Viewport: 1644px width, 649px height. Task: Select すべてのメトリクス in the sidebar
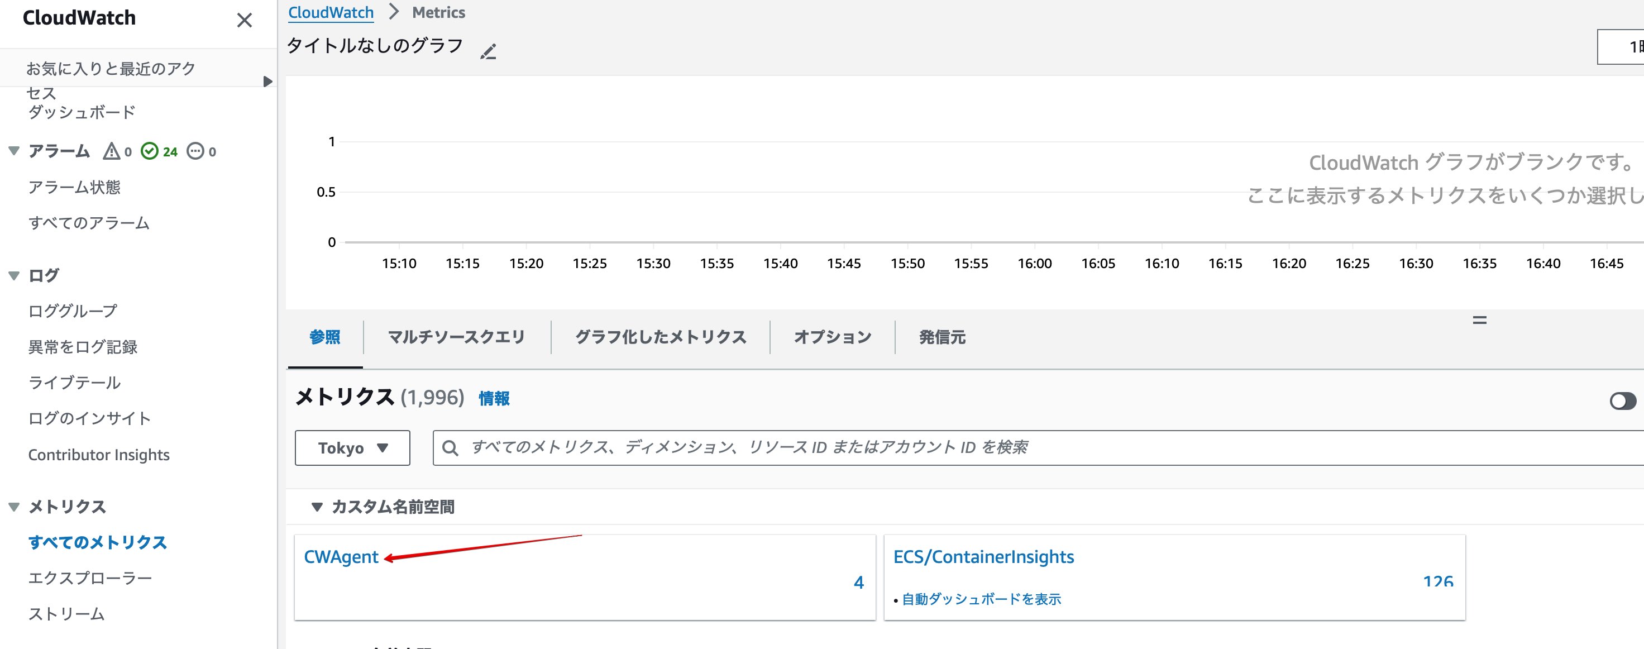tap(98, 542)
